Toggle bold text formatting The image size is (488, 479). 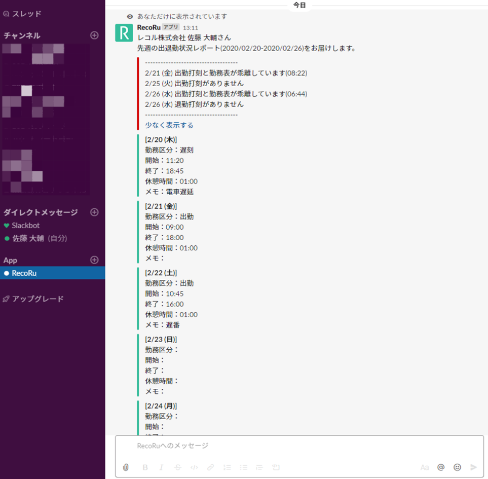click(x=145, y=467)
